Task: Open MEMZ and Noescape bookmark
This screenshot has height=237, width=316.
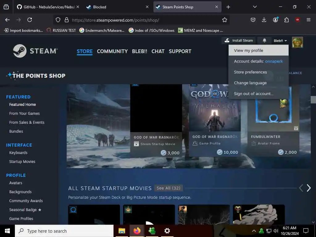Action: (x=201, y=31)
